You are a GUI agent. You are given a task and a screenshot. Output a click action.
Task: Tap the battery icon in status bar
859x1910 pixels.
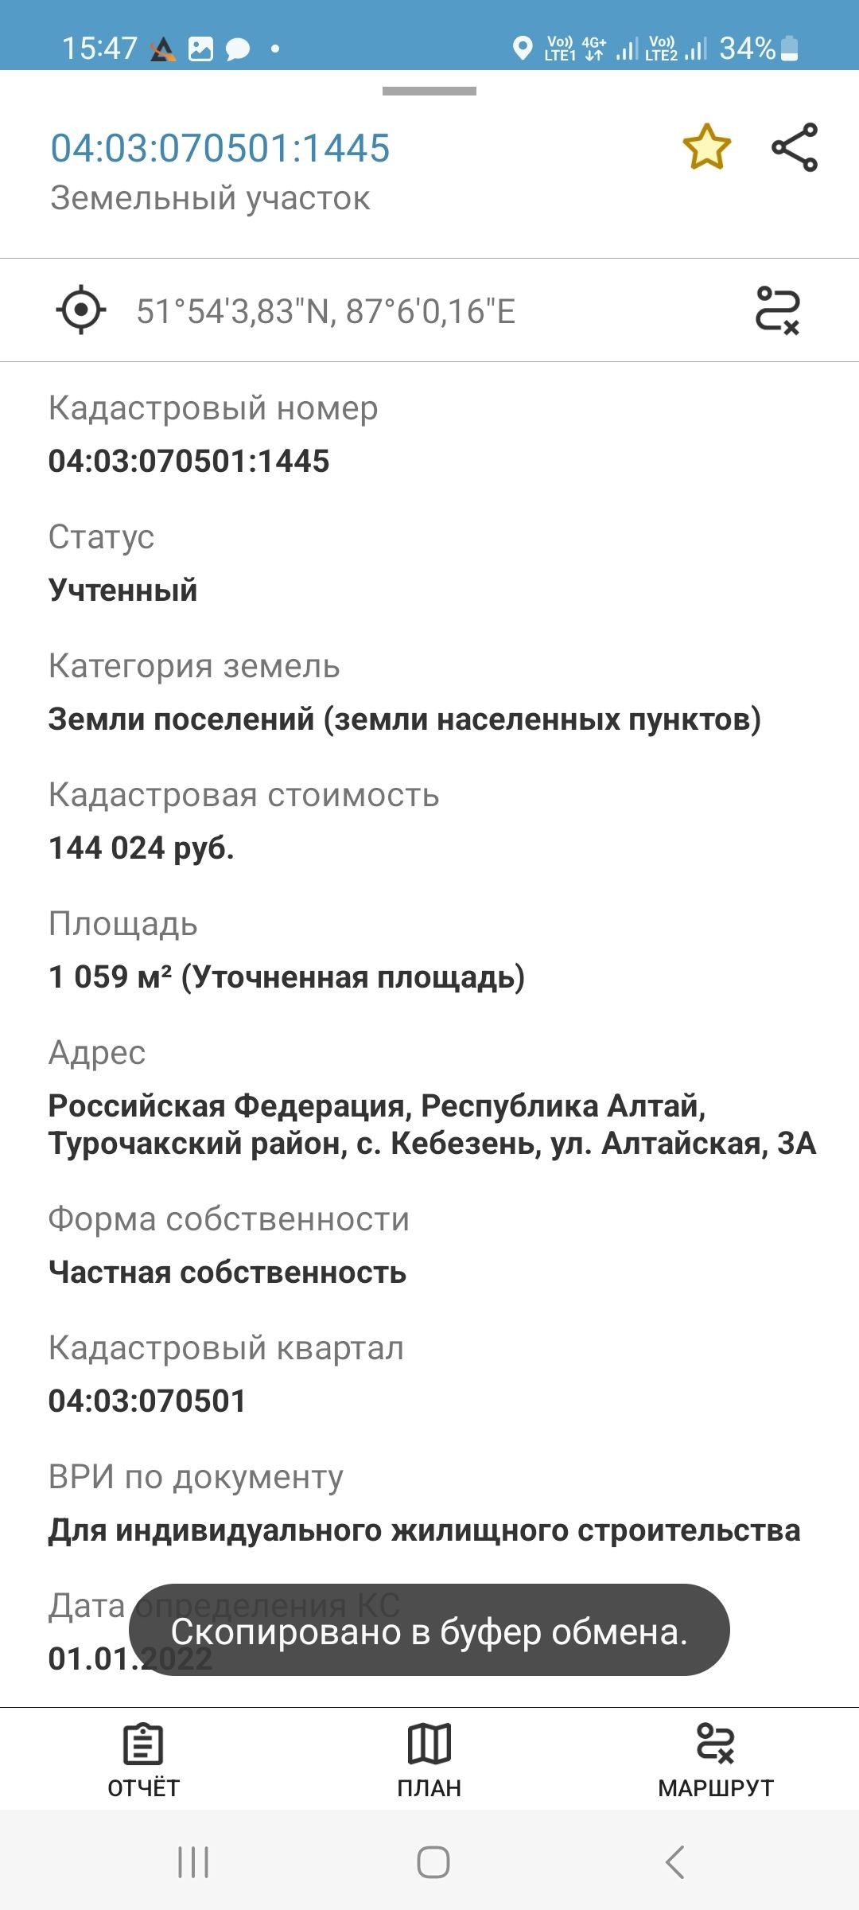(x=790, y=49)
